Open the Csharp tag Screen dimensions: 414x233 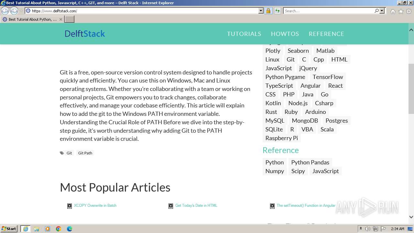tap(324, 103)
